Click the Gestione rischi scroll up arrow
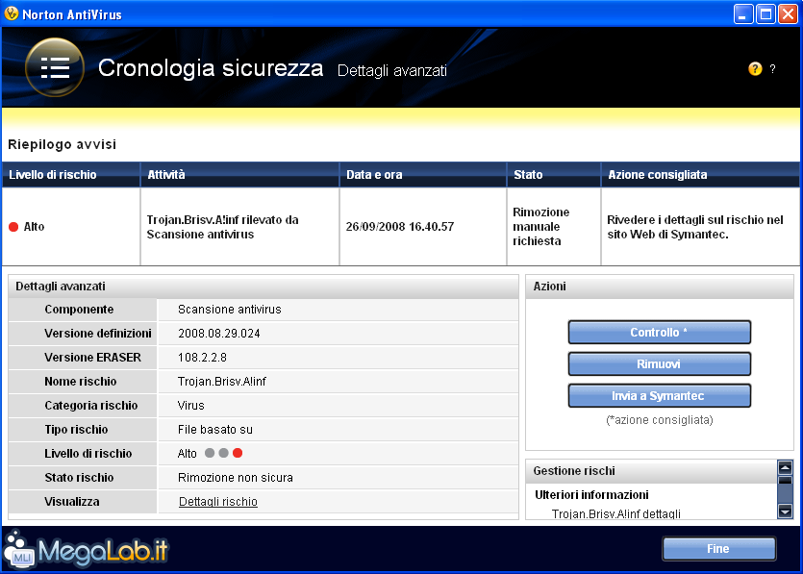 click(x=785, y=467)
